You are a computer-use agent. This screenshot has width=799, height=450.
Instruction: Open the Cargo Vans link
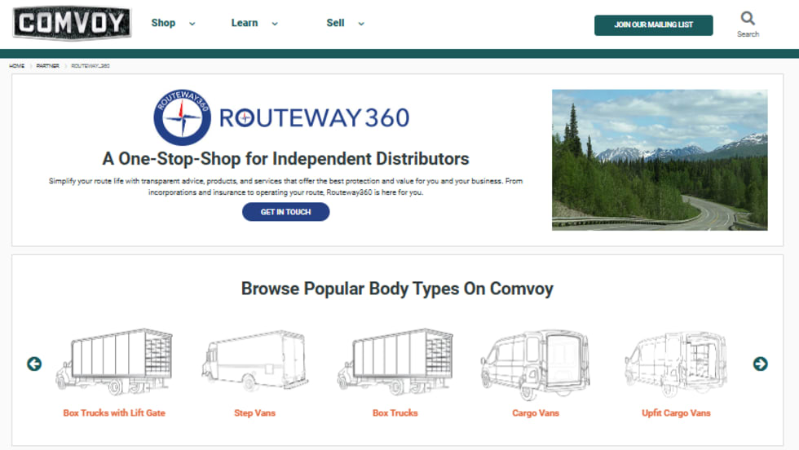[x=536, y=412]
